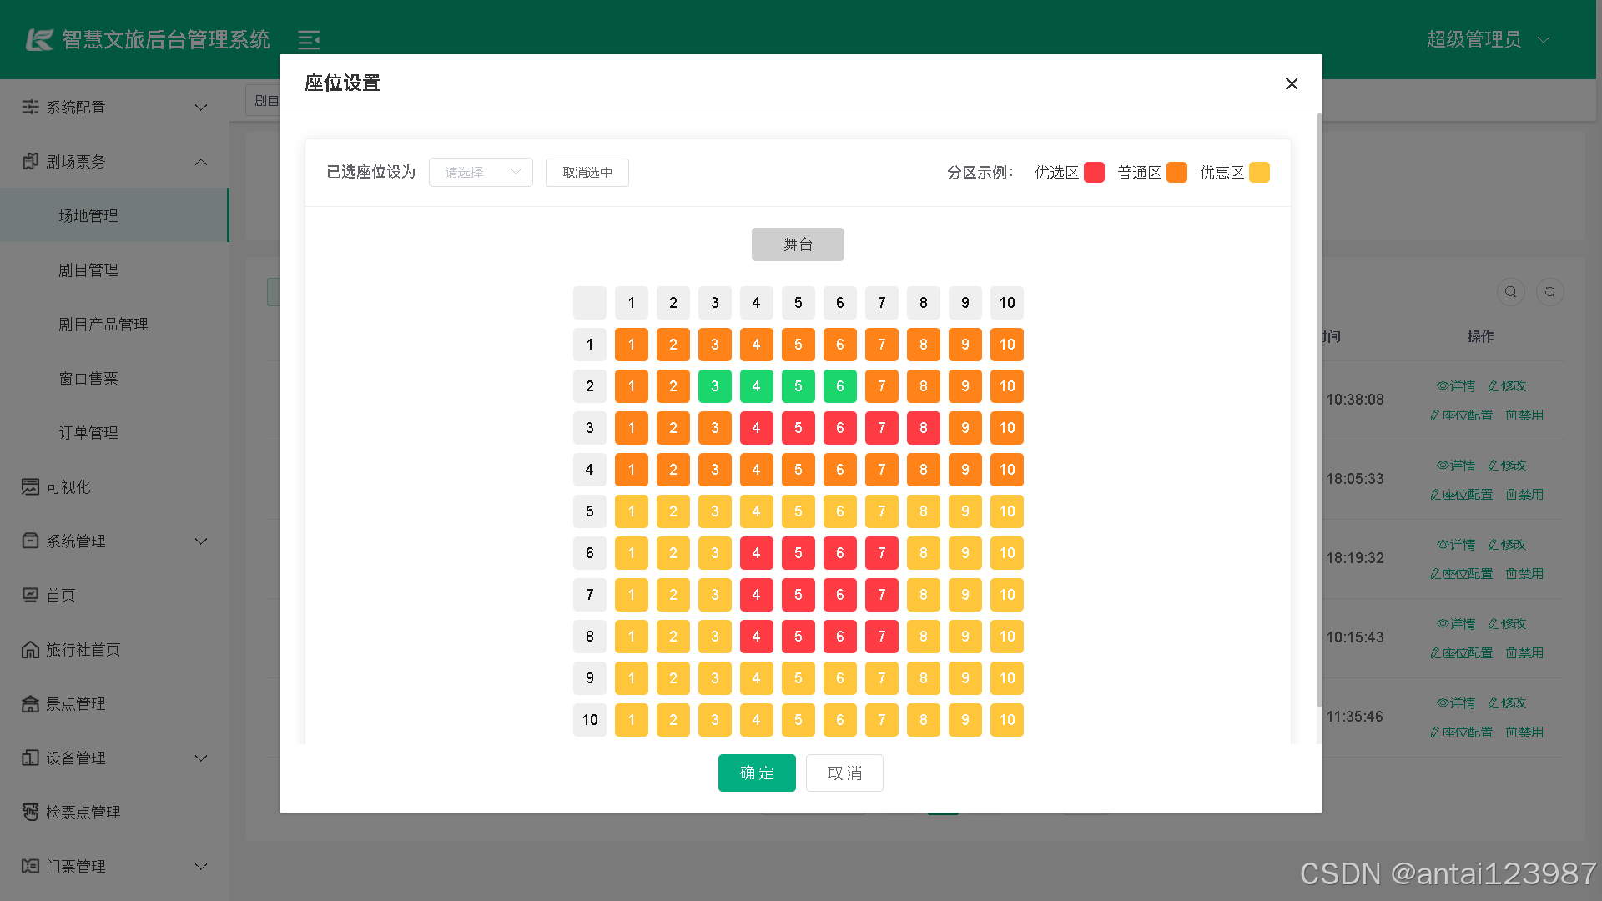The width and height of the screenshot is (1602, 901).
Task: Deselect the green seat 3 in row 2
Action: [714, 385]
